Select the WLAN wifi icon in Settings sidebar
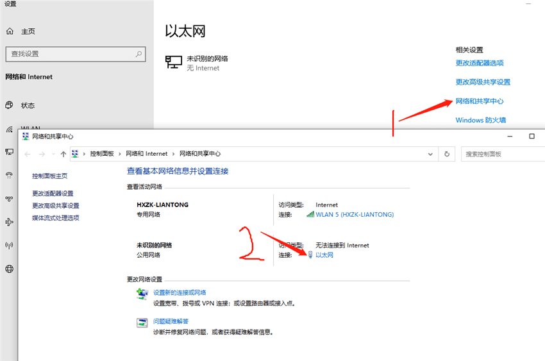This screenshot has width=545, height=361. tap(10, 129)
